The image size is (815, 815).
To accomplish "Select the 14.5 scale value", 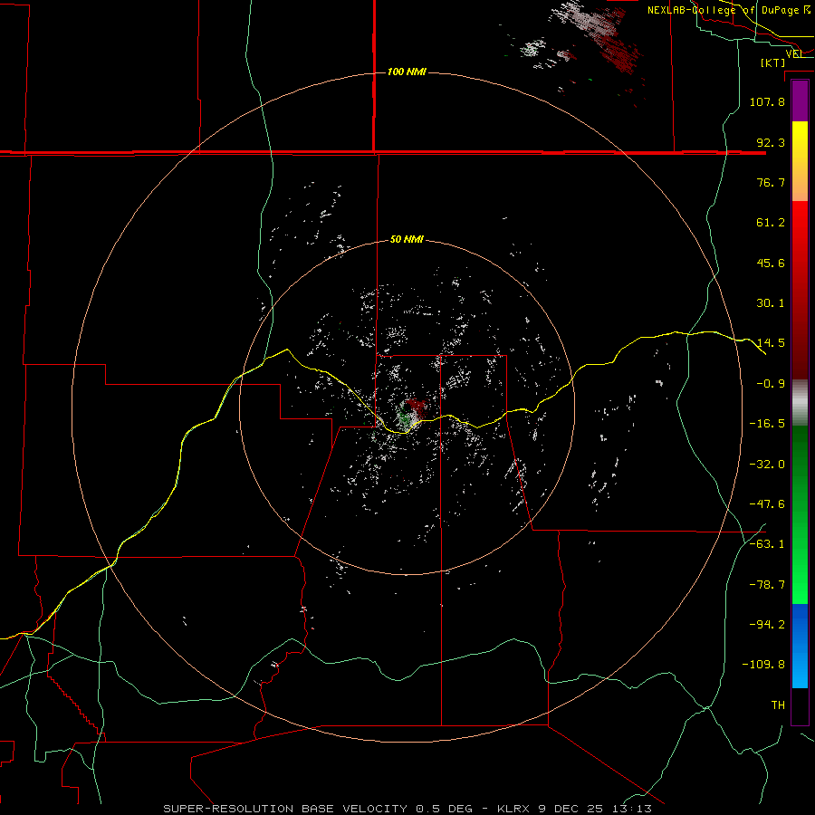I will (771, 343).
